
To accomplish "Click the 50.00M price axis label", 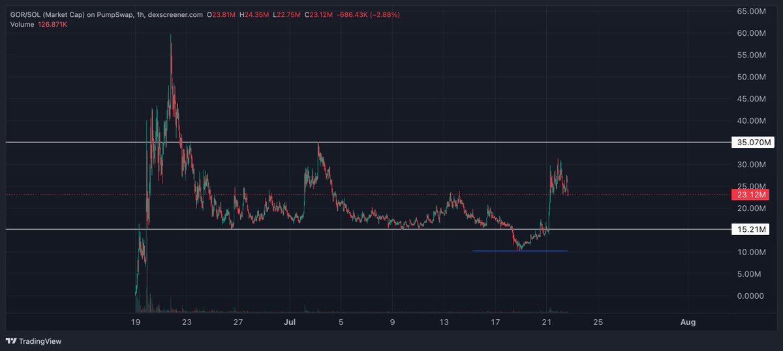I will (752, 77).
